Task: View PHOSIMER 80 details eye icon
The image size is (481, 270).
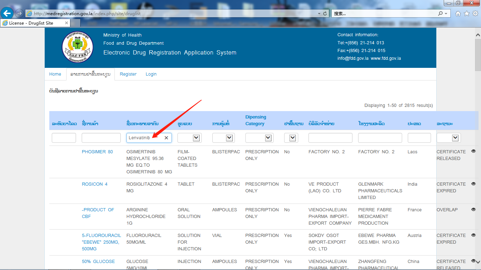Action: [473, 151]
